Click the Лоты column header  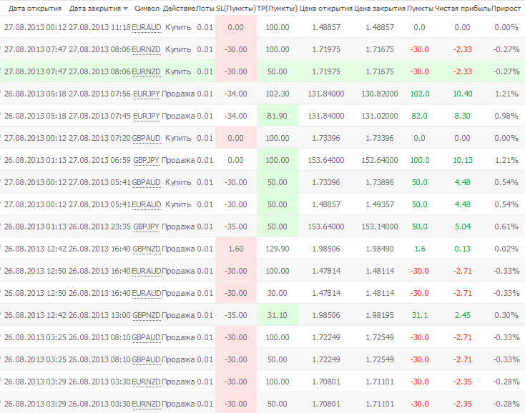click(205, 9)
